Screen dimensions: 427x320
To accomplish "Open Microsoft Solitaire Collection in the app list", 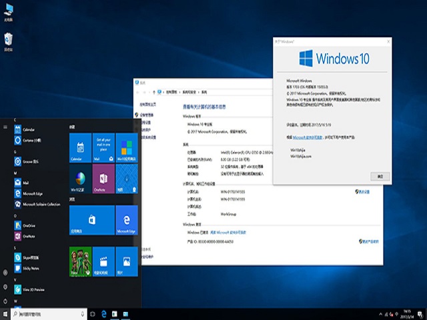I will click(40, 204).
